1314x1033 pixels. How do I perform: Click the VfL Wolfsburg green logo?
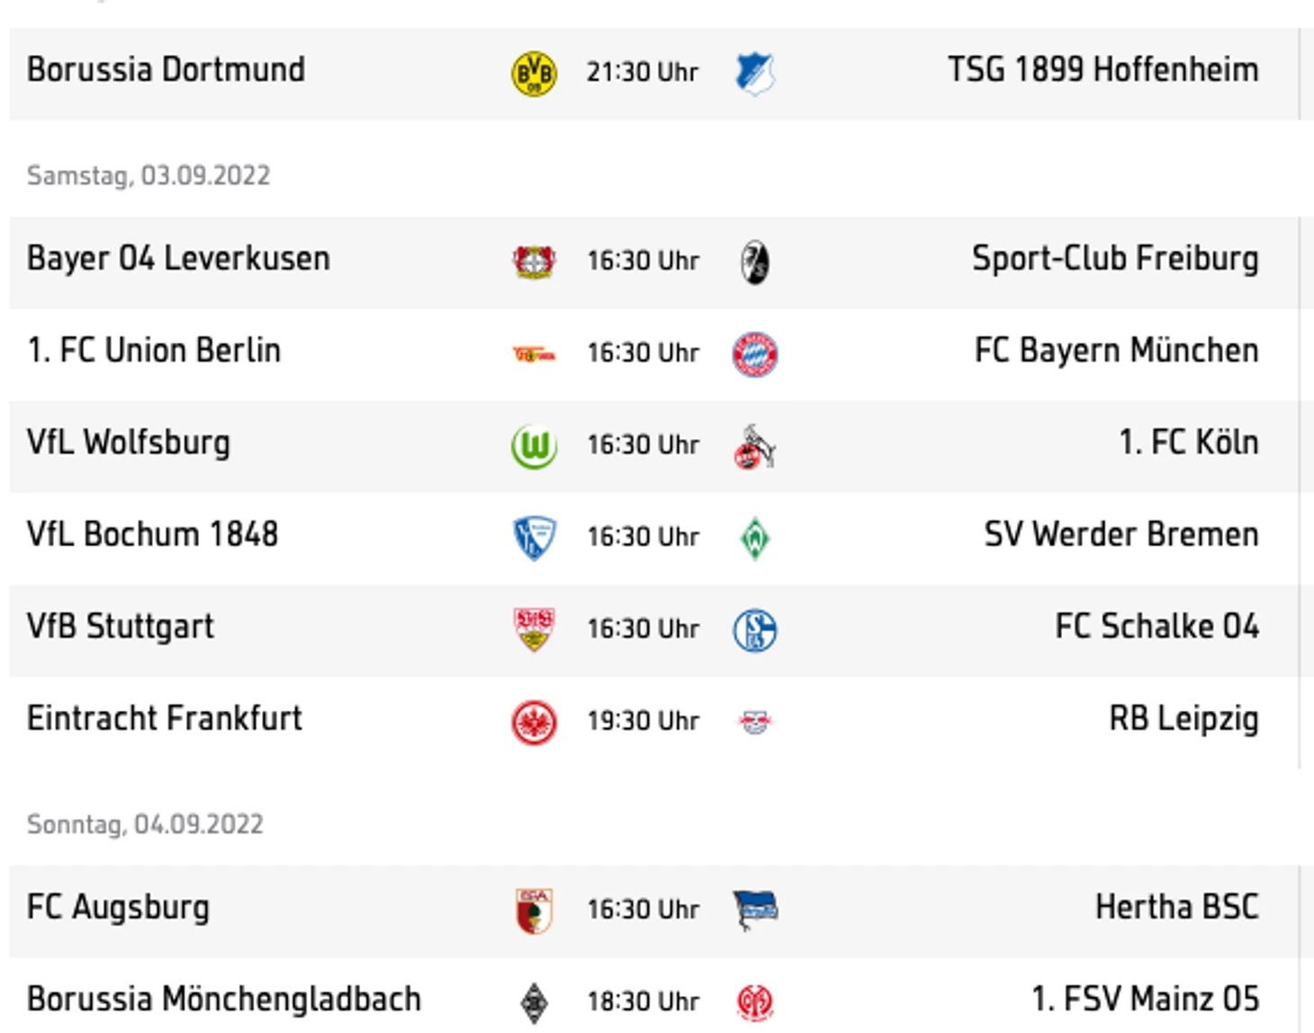click(x=534, y=445)
